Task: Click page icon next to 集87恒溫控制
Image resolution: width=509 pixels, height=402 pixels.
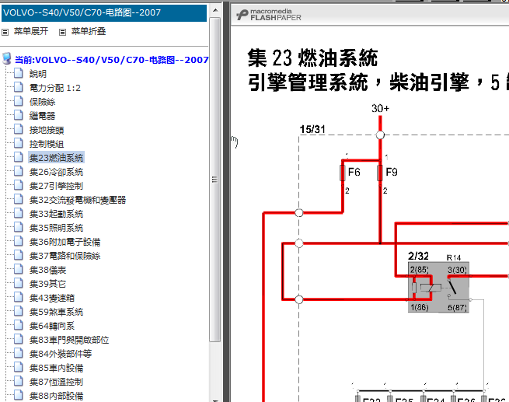Action: 19,381
